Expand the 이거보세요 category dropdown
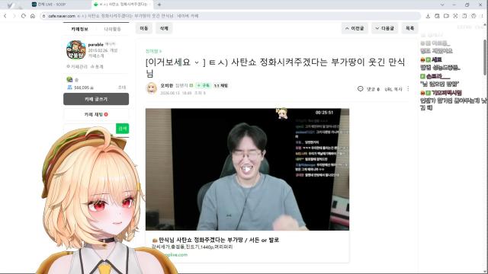The width and height of the screenshot is (488, 274). click(x=197, y=62)
